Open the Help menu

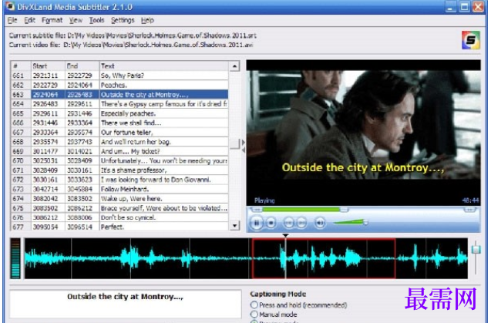(x=147, y=20)
